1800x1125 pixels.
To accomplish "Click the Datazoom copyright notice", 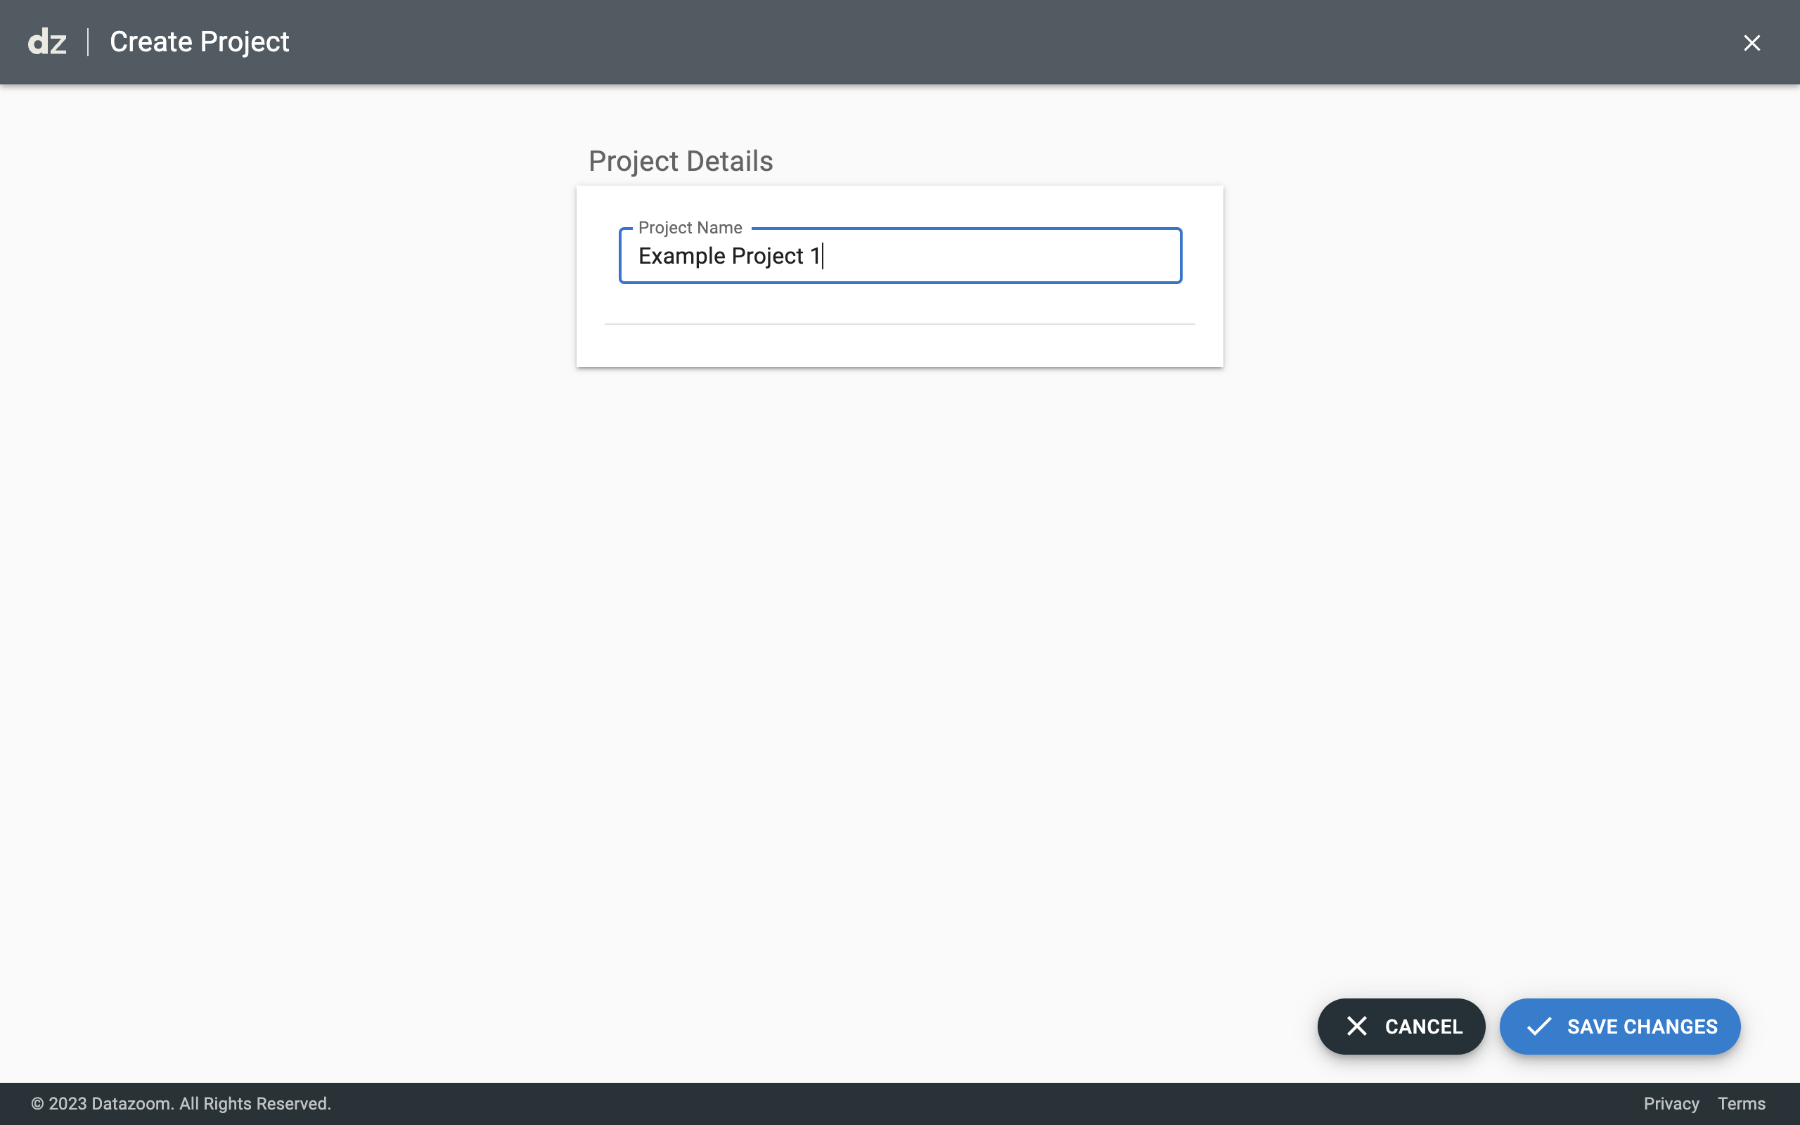I will coord(181,1103).
